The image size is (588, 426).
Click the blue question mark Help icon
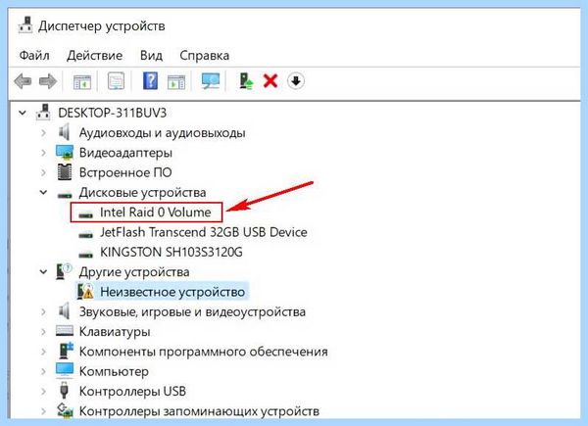(150, 81)
